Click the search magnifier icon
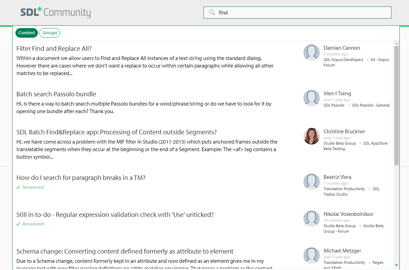Viewport: 409px width, 270px height. pos(212,13)
